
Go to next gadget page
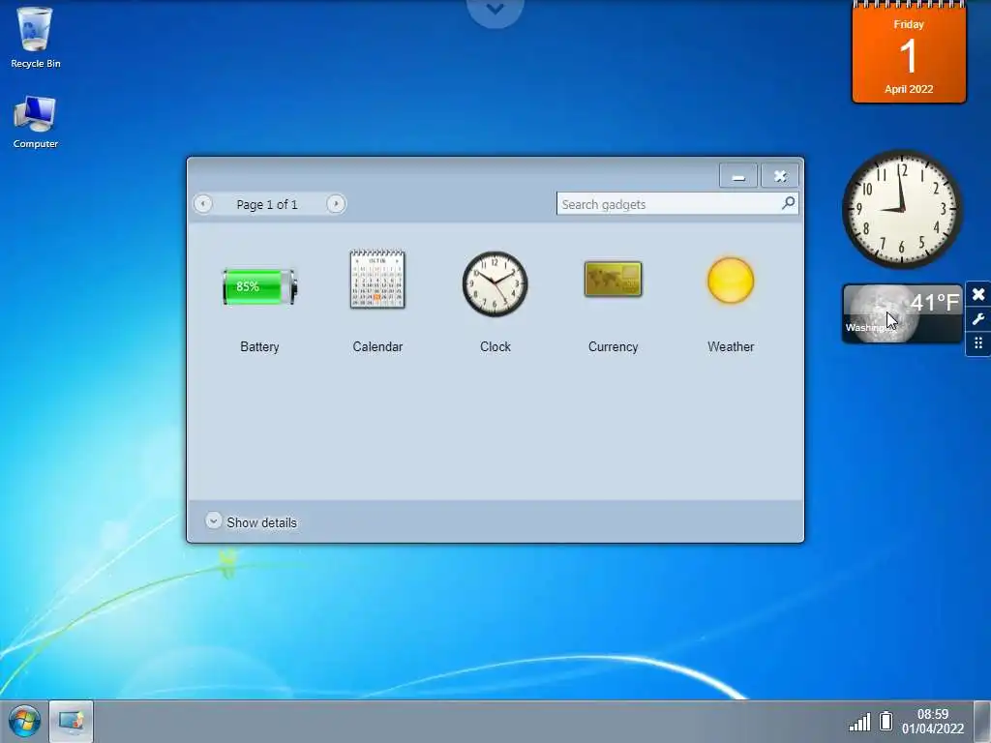[x=336, y=203]
